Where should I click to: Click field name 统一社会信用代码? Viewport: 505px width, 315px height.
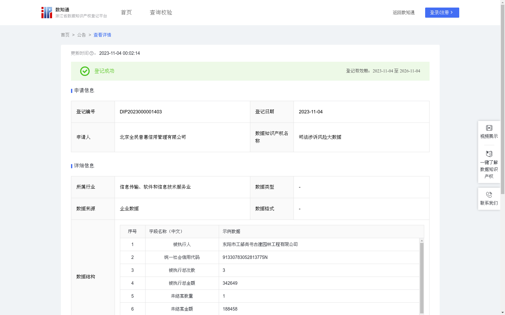pos(182,257)
